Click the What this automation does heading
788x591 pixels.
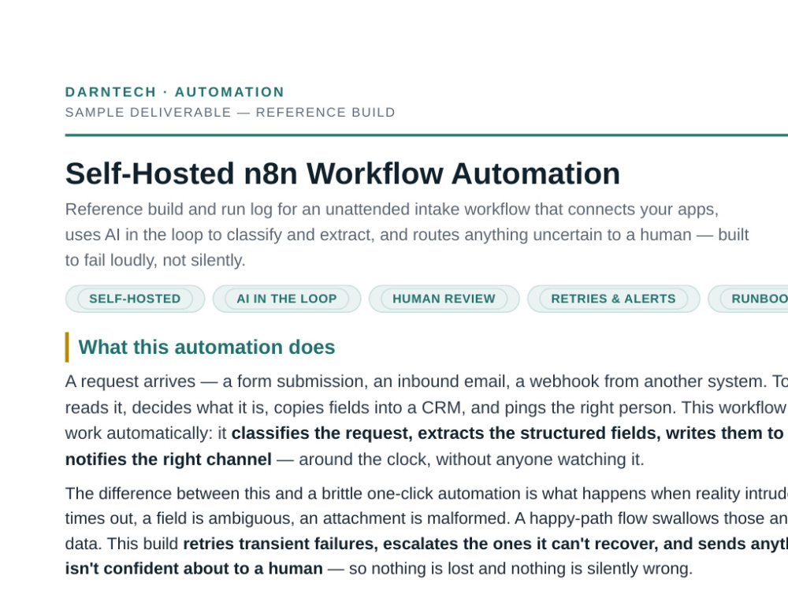(x=206, y=348)
